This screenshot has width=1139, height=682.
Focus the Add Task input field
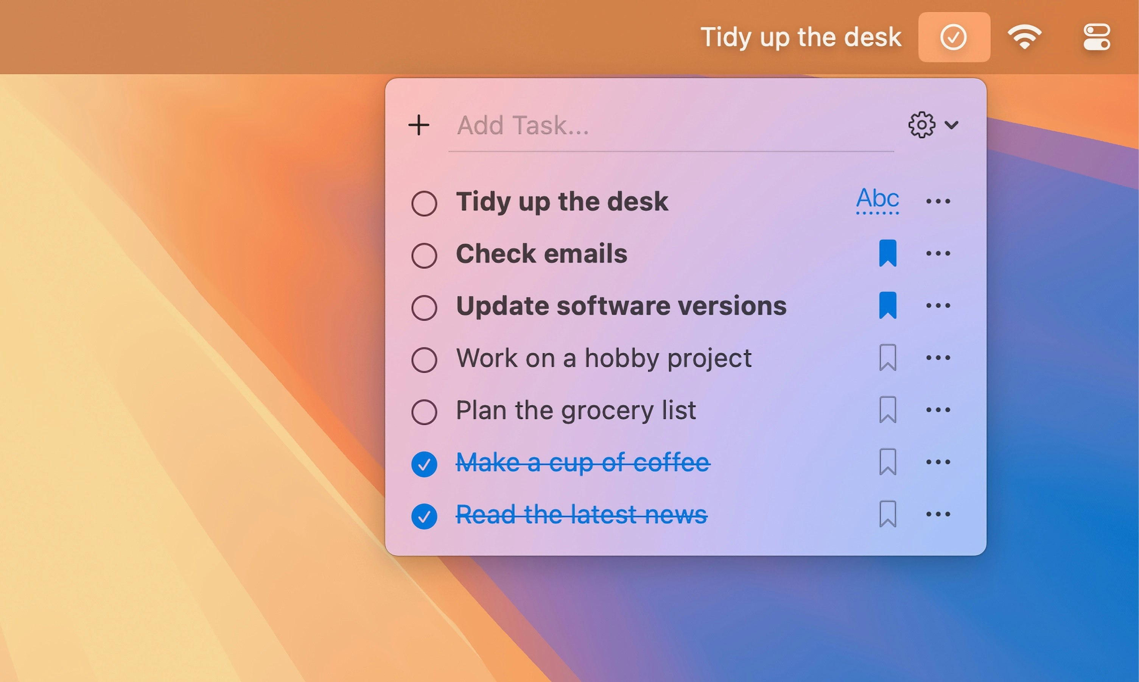671,125
